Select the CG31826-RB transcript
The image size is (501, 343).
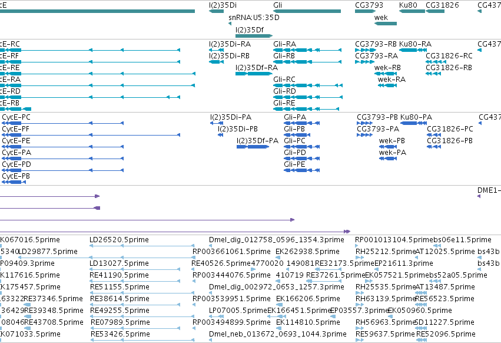pyautogui.click(x=433, y=74)
